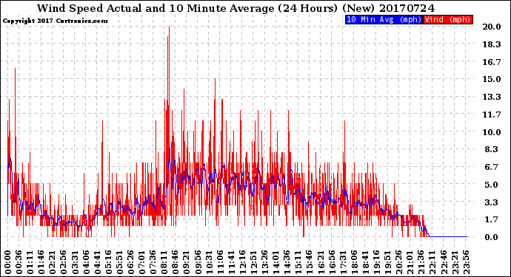Click the 11:41 time label
The width and height of the screenshot is (511, 277).
pyautogui.click(x=230, y=262)
